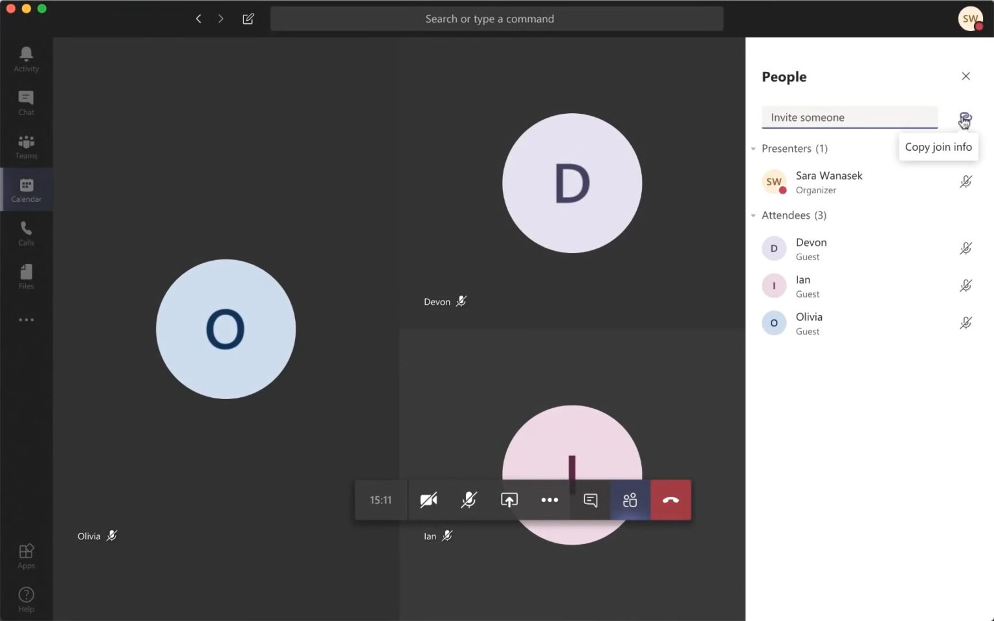Unmute microphone in the call toolbar
The image size is (994, 621).
tap(469, 500)
